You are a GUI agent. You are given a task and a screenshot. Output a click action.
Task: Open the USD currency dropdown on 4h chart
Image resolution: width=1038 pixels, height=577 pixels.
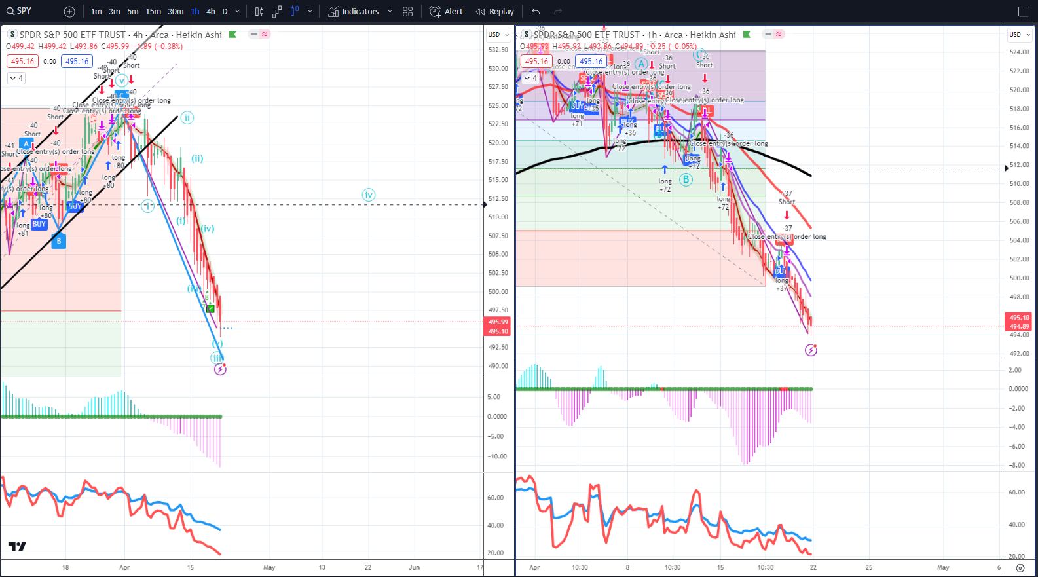(498, 35)
